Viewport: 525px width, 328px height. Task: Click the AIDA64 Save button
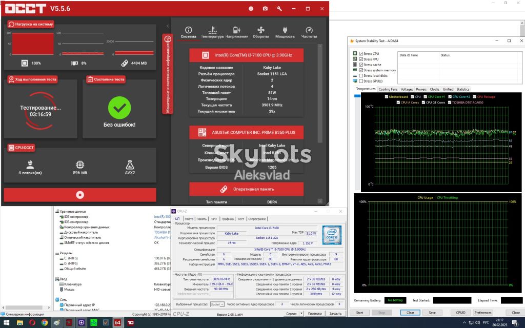click(x=432, y=313)
